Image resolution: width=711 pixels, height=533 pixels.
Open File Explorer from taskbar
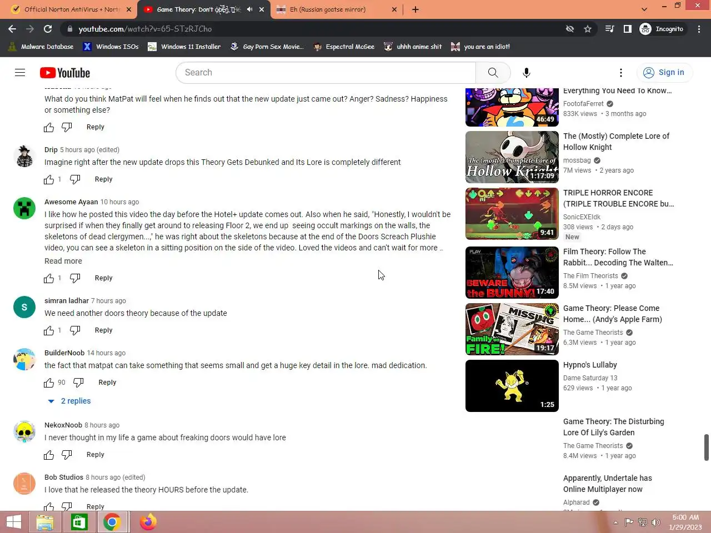[x=45, y=522]
